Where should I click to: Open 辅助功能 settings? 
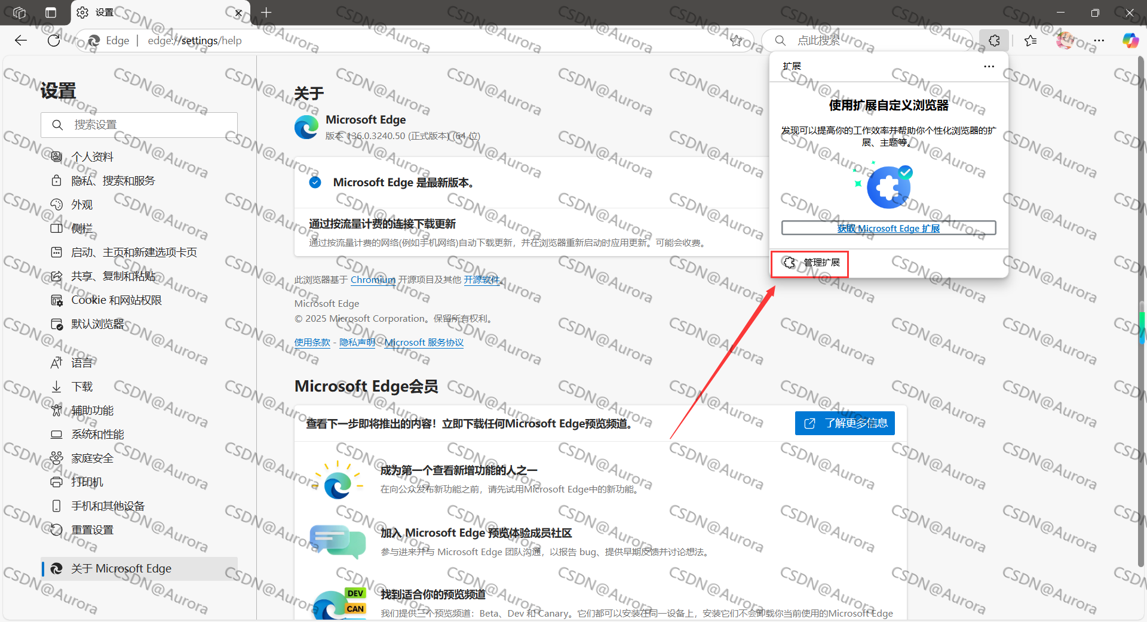tap(139, 411)
